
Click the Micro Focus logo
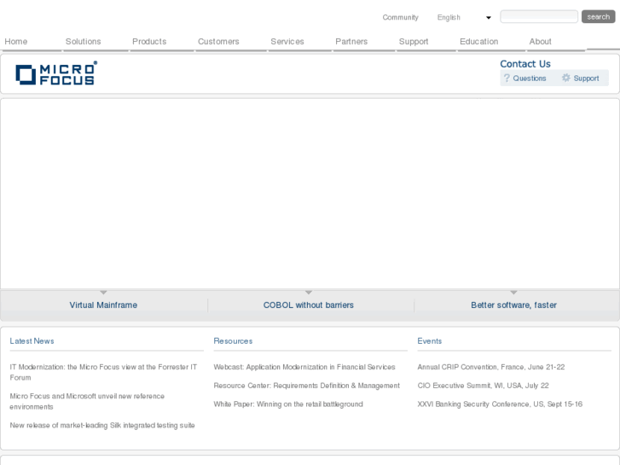tap(56, 73)
